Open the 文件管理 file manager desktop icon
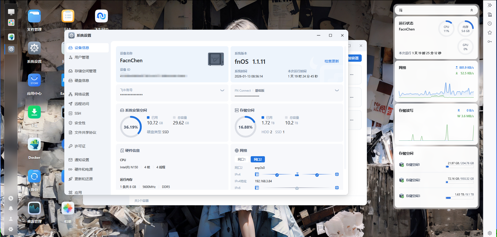 coord(34,17)
